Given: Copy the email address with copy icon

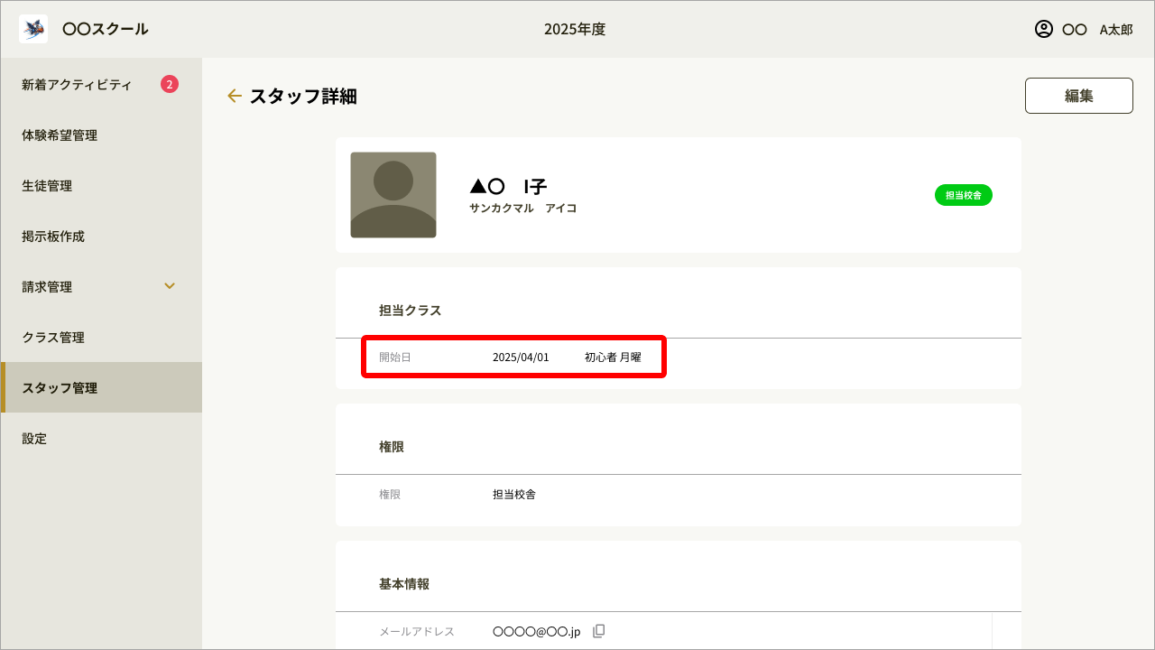Looking at the screenshot, I should (598, 631).
